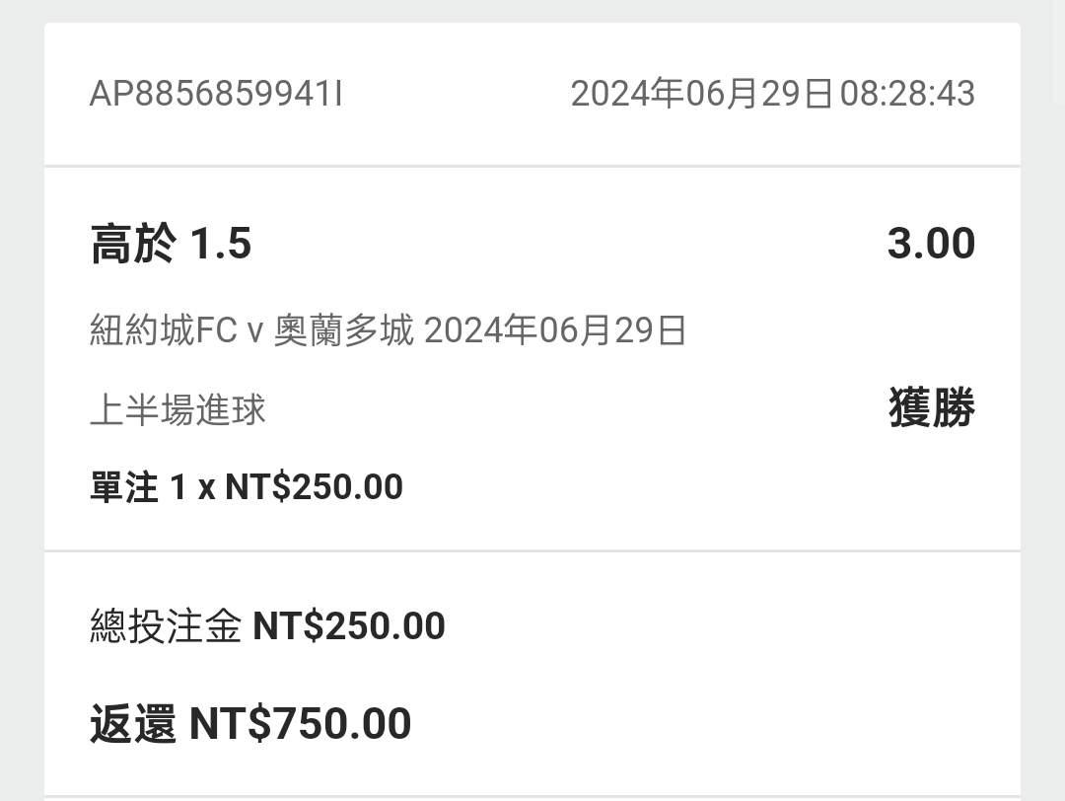Select the 高於 bet selection word
The height and width of the screenshot is (801, 1065).
[133, 244]
